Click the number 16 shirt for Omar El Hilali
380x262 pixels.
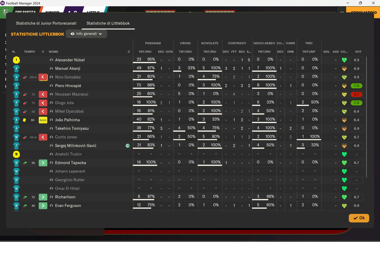click(16, 188)
